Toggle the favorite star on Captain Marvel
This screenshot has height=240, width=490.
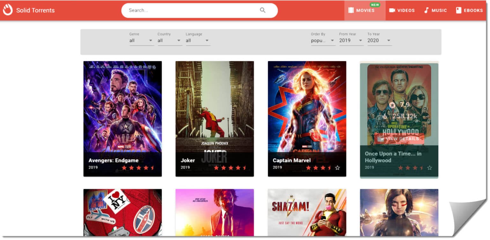[x=337, y=167]
